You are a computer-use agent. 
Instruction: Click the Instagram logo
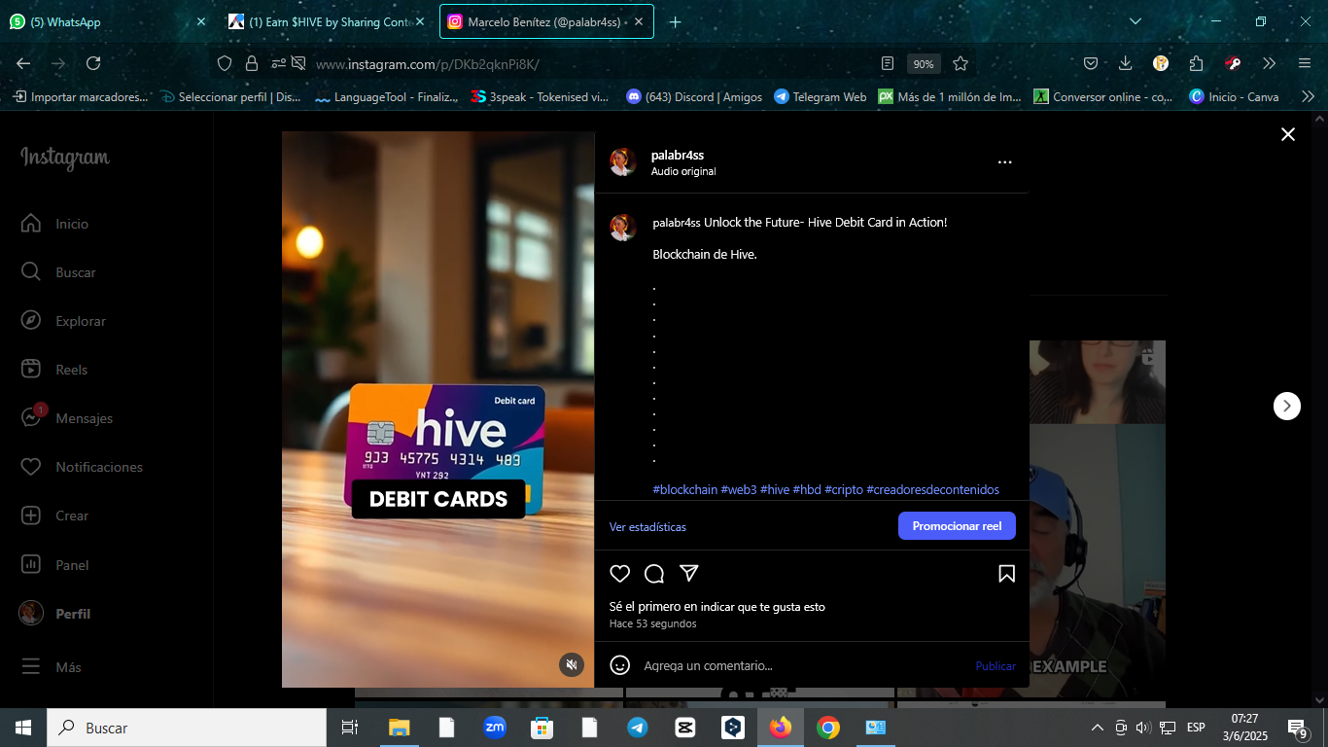coord(65,159)
